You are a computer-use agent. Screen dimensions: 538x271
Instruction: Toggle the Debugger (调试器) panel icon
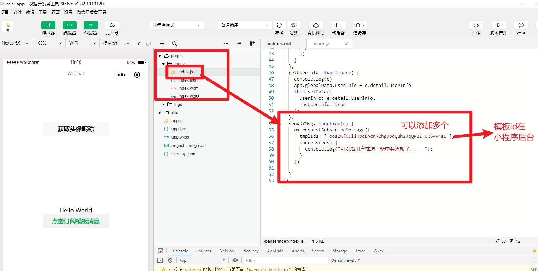pos(91,25)
